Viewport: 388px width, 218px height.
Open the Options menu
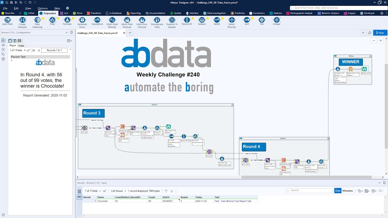[x=43, y=8]
